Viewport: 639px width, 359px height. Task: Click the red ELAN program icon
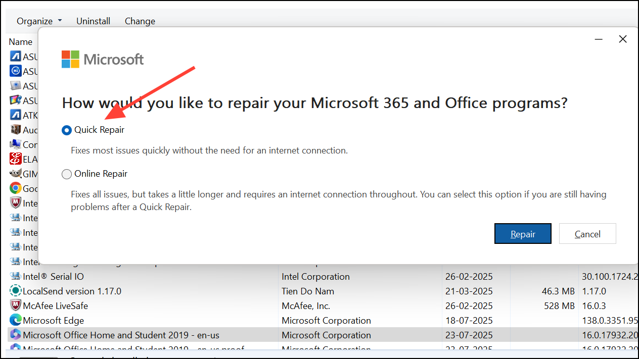pyautogui.click(x=15, y=159)
